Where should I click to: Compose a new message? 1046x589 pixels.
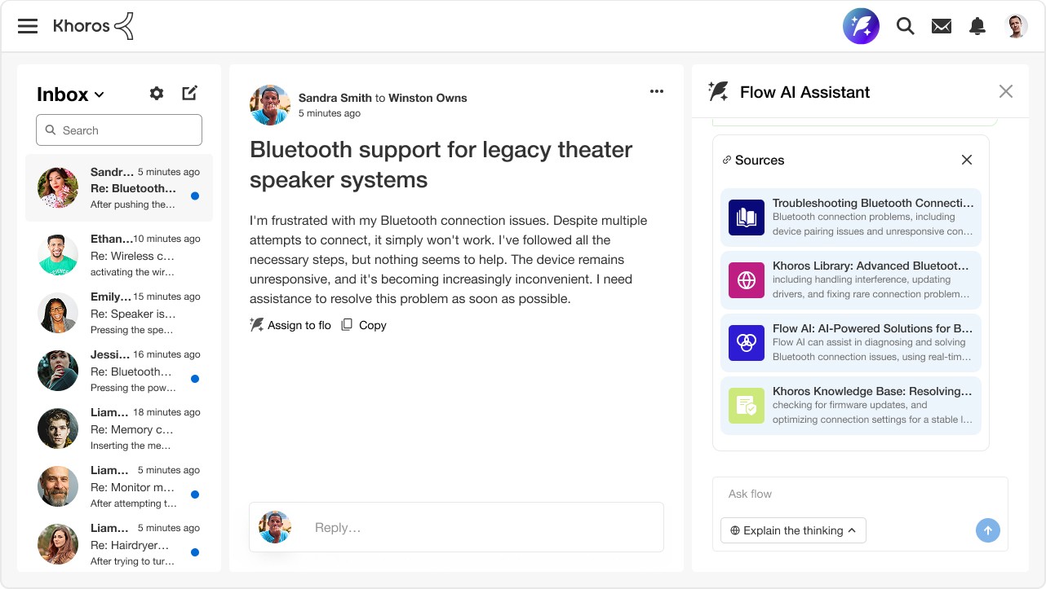(189, 93)
